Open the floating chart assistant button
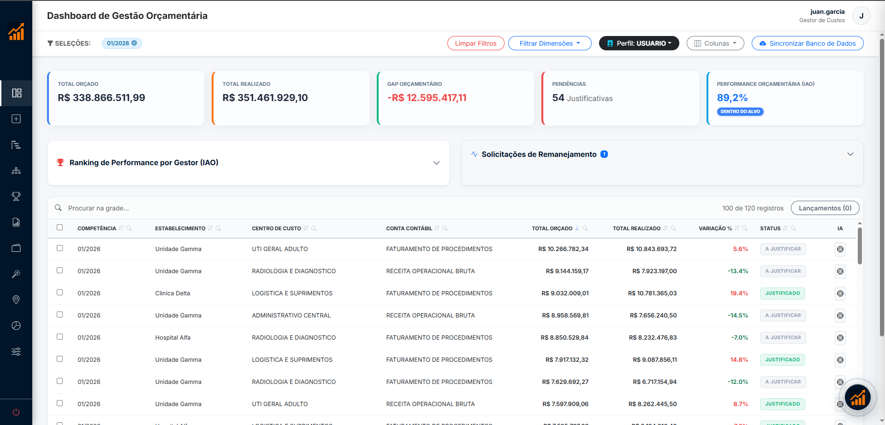 857,397
